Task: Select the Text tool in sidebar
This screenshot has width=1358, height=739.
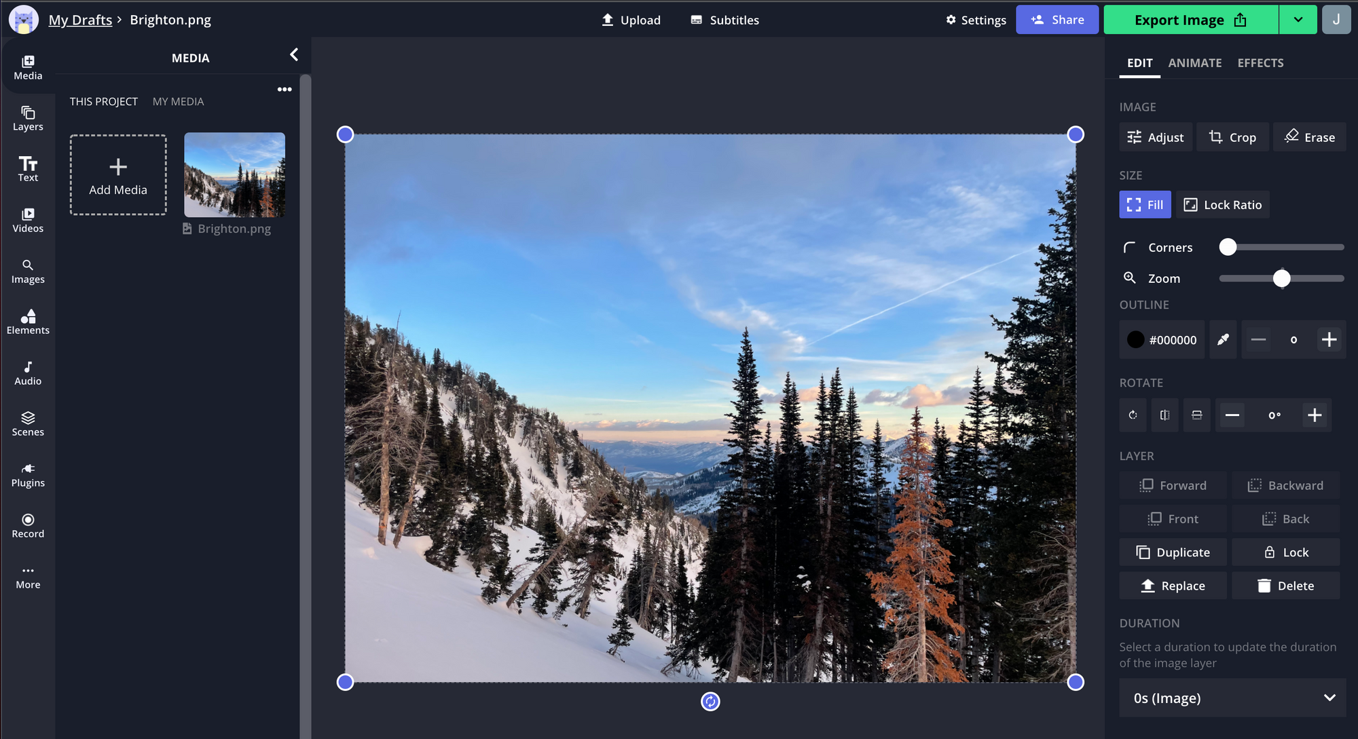Action: click(28, 169)
